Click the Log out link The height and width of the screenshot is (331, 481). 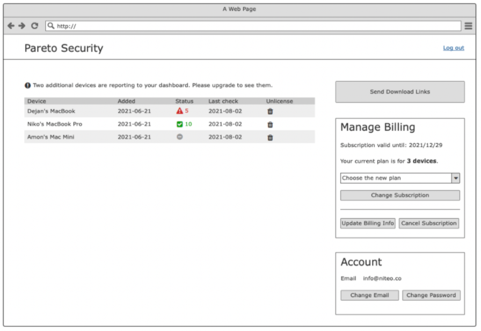(x=454, y=48)
